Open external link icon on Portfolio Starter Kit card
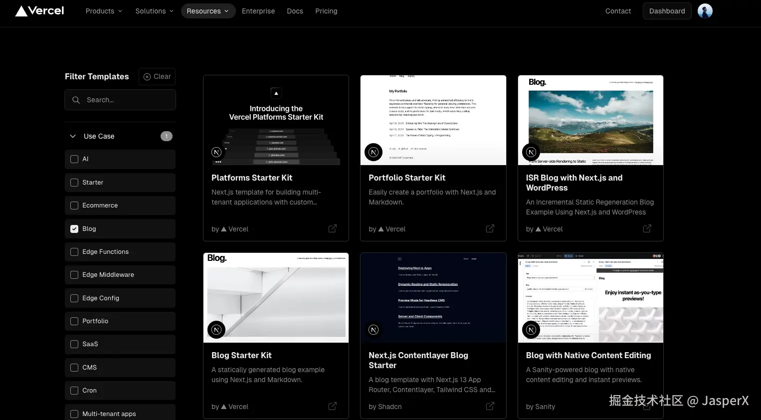Viewport: 761px width, 420px height. click(x=490, y=228)
